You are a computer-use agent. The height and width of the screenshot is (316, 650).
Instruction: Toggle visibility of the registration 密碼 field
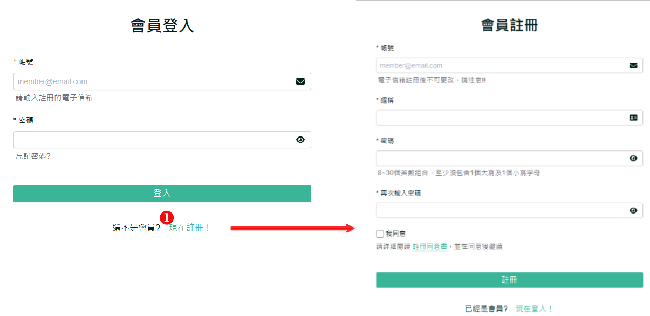pos(633,158)
